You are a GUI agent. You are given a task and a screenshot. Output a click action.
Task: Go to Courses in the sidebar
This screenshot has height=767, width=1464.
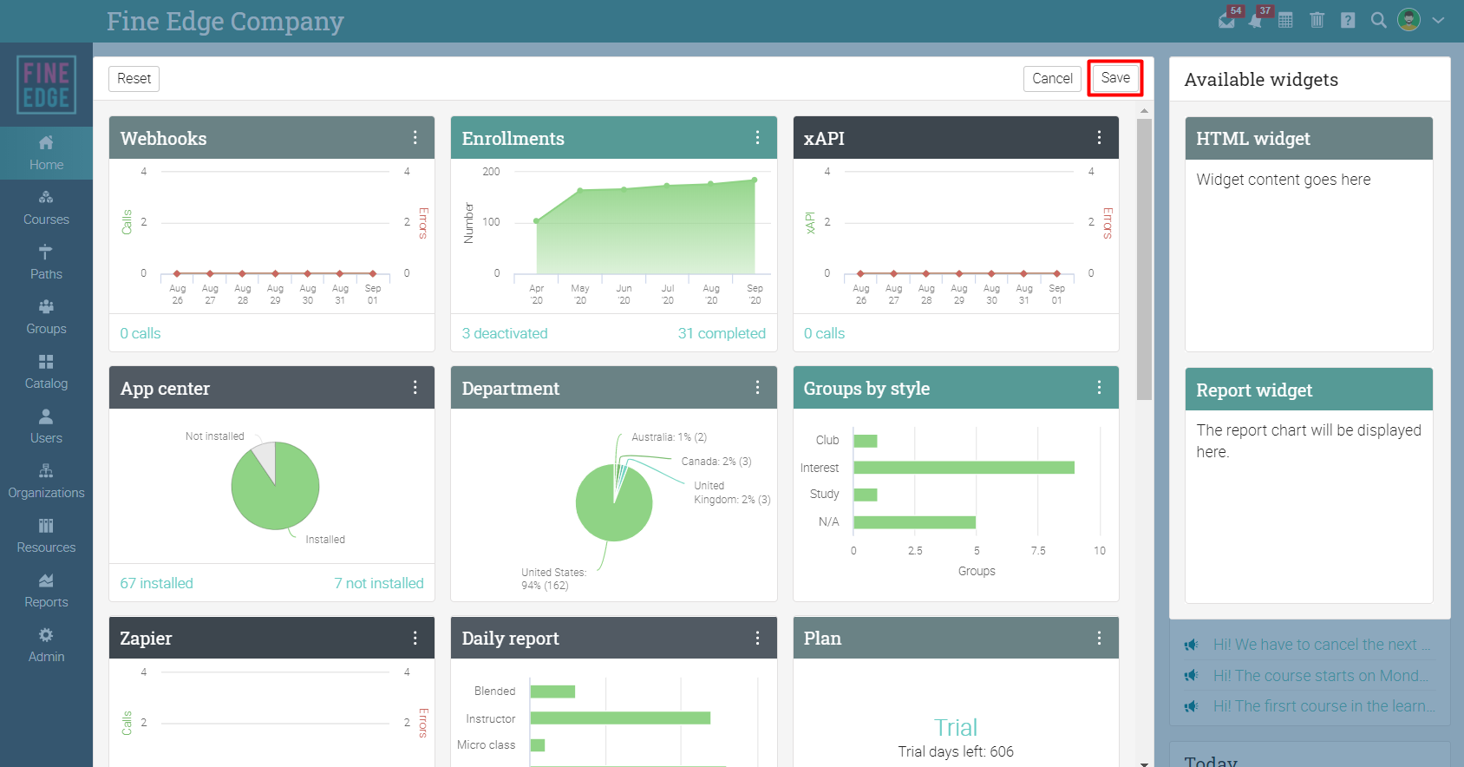pos(46,208)
